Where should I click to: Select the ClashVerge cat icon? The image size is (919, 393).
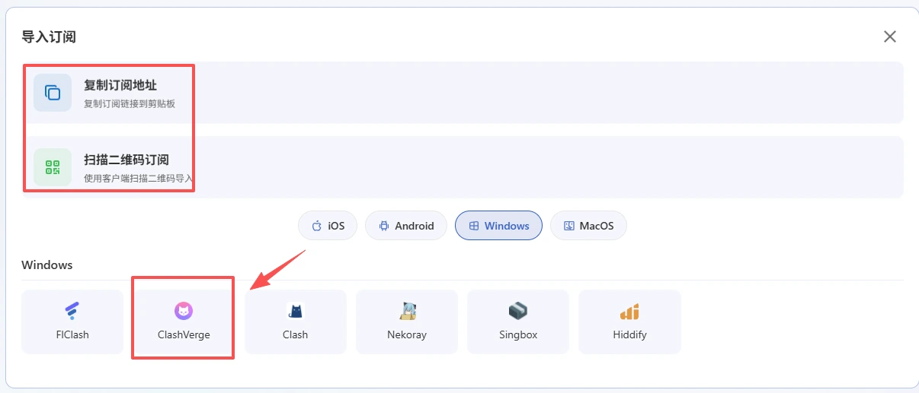(184, 310)
